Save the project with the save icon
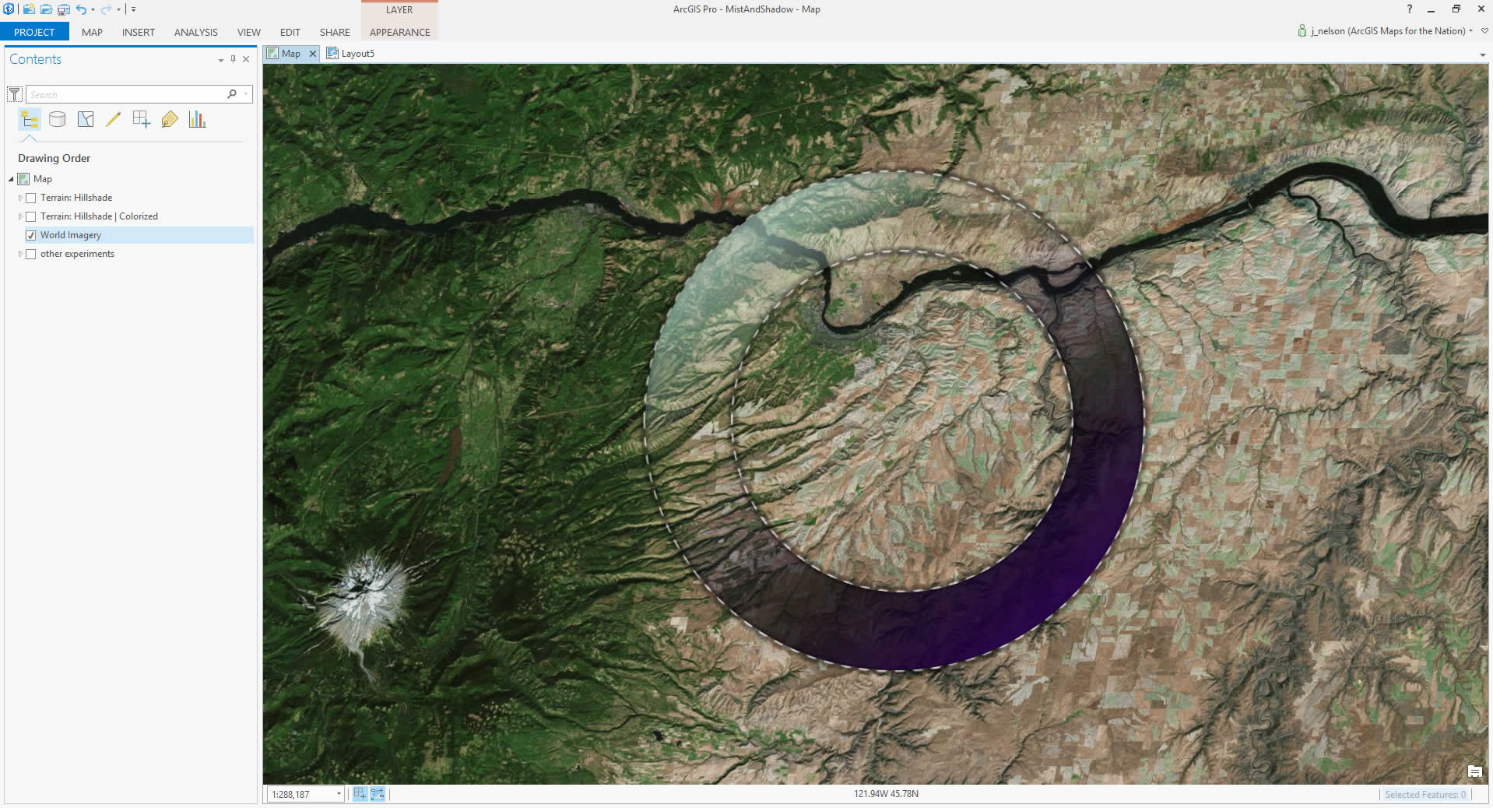 (64, 9)
